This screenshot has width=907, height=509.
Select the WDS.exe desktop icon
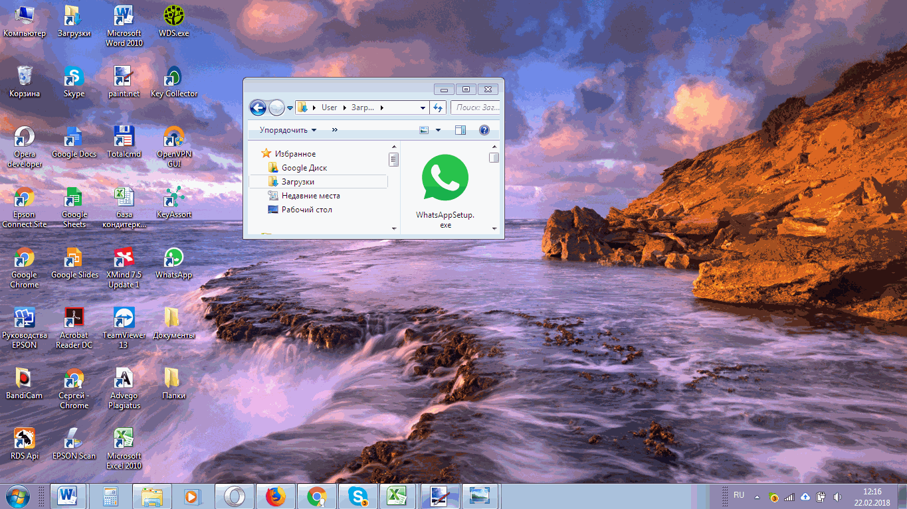pos(174,21)
